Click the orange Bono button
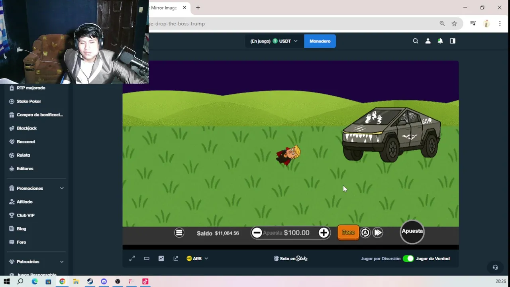510x287 pixels. [348, 232]
